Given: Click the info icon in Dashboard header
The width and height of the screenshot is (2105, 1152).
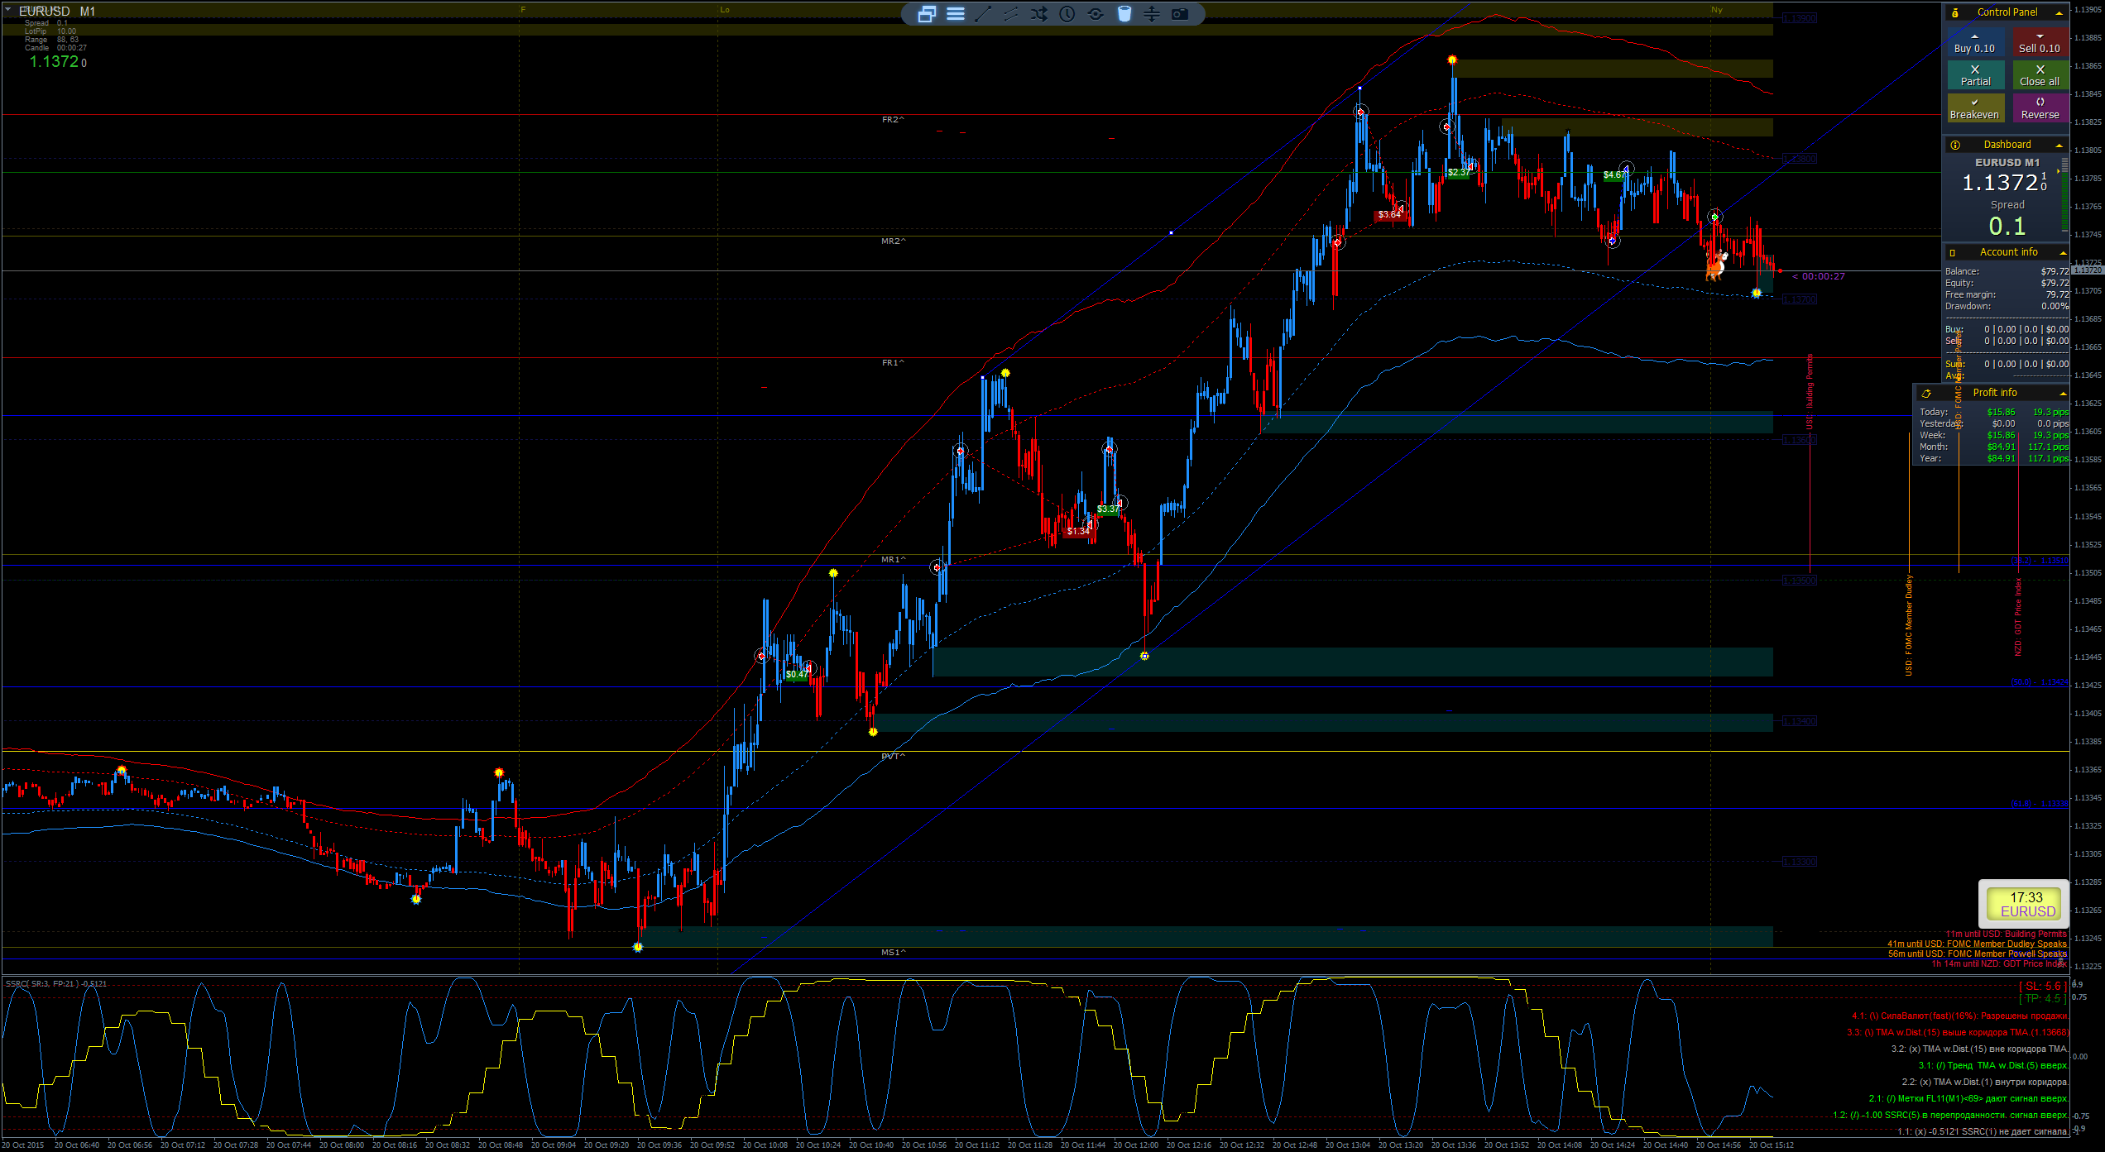Looking at the screenshot, I should pyautogui.click(x=1955, y=145).
